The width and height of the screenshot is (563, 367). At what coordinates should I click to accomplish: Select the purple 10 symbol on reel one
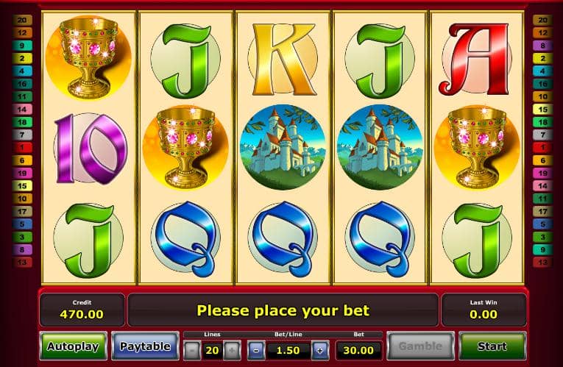(x=90, y=148)
